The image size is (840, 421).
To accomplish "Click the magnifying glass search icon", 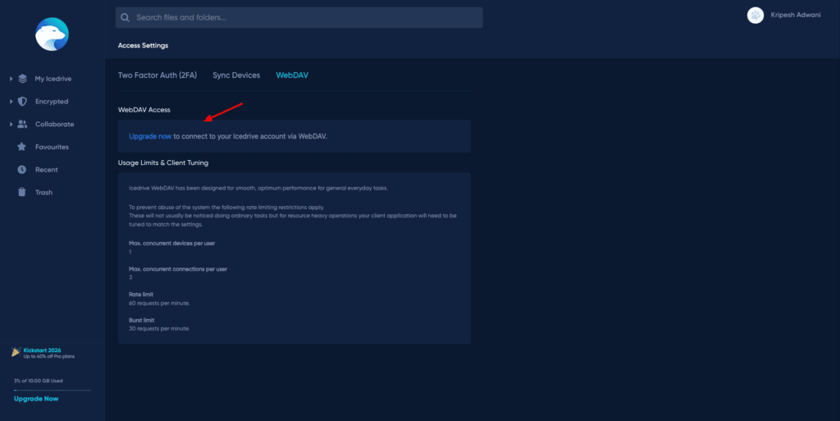I will click(x=125, y=17).
